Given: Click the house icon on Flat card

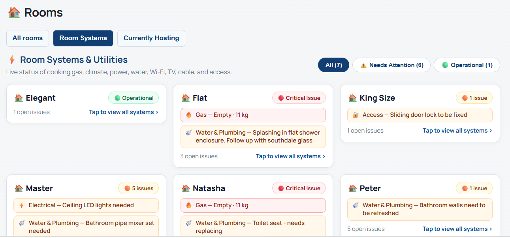Looking at the screenshot, I should pos(186,98).
